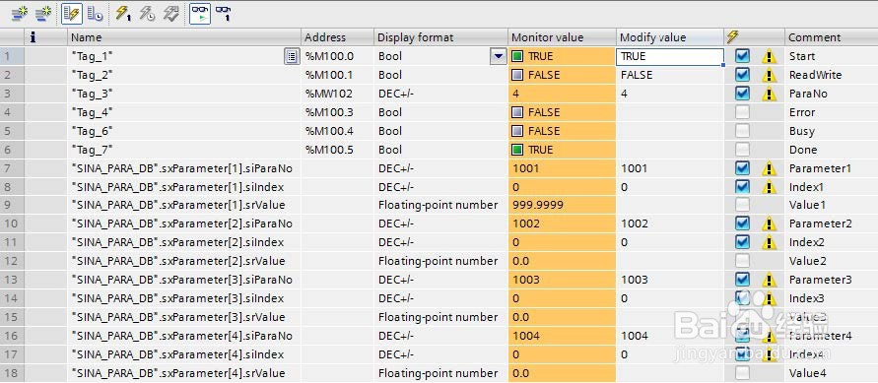Image resolution: width=878 pixels, height=383 pixels.
Task: Uncheck modify checkbox for Index2 row
Action: [x=742, y=242]
